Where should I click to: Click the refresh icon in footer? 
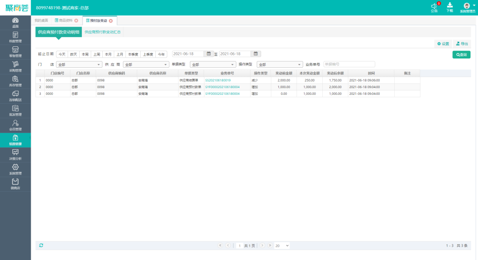coord(41,245)
